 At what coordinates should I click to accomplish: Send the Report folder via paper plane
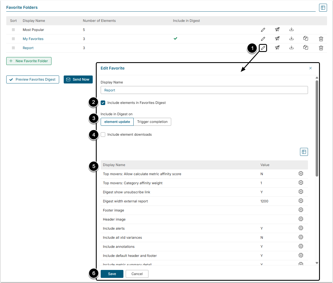pos(277,48)
